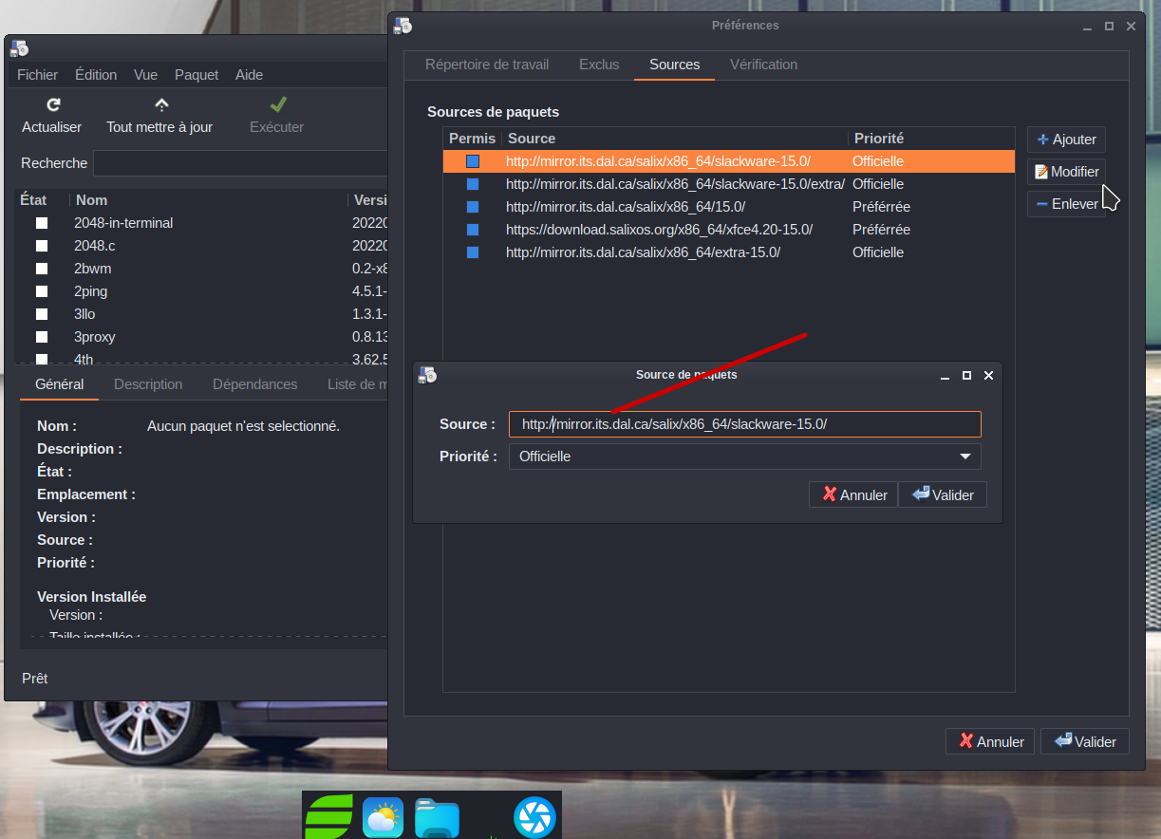Click Annuler at bottom of Préférences window

pos(991,741)
